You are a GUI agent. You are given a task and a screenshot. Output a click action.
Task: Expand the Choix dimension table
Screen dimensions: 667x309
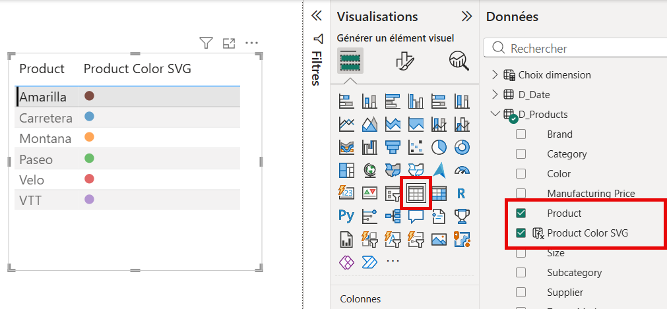(x=495, y=74)
